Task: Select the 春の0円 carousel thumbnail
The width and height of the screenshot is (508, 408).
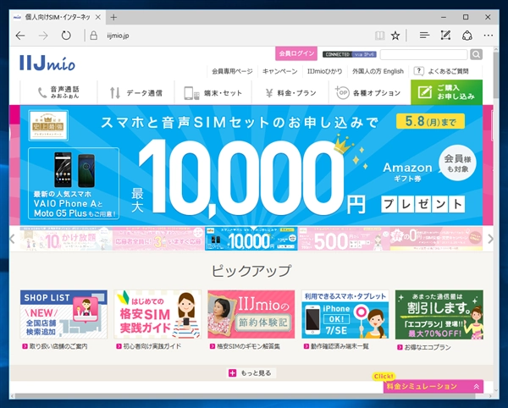Action: 436,239
